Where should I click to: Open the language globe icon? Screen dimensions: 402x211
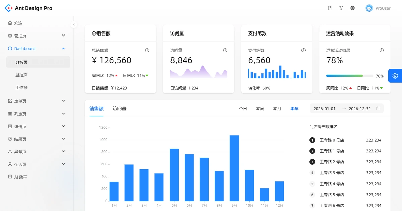point(352,8)
